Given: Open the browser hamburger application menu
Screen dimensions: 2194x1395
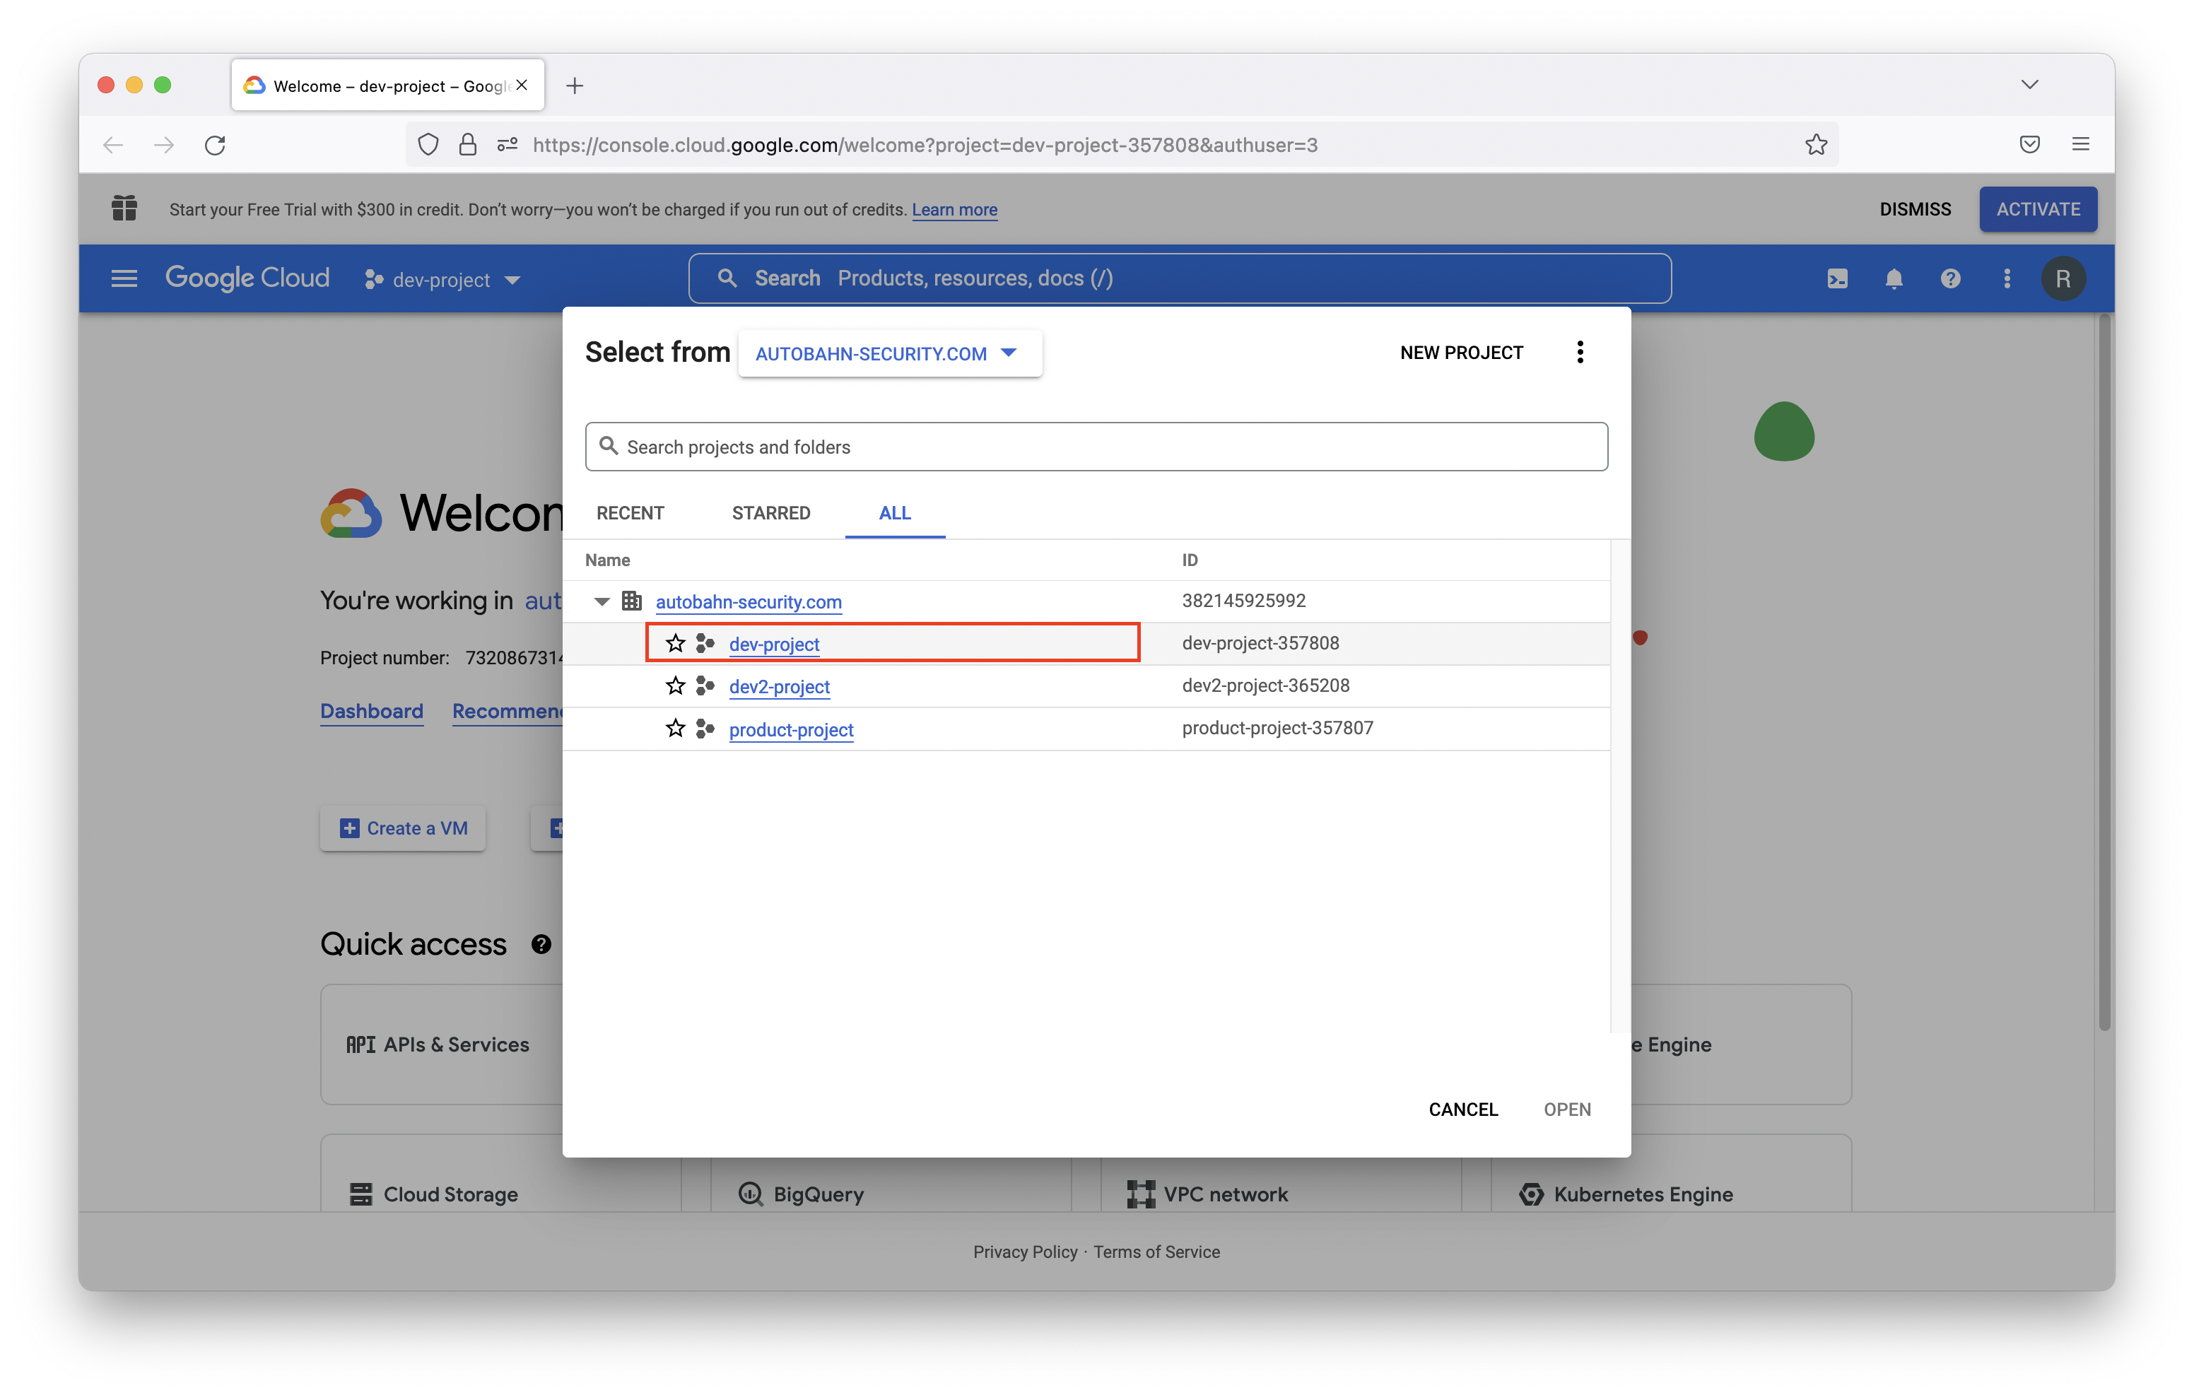Looking at the screenshot, I should [x=2080, y=144].
